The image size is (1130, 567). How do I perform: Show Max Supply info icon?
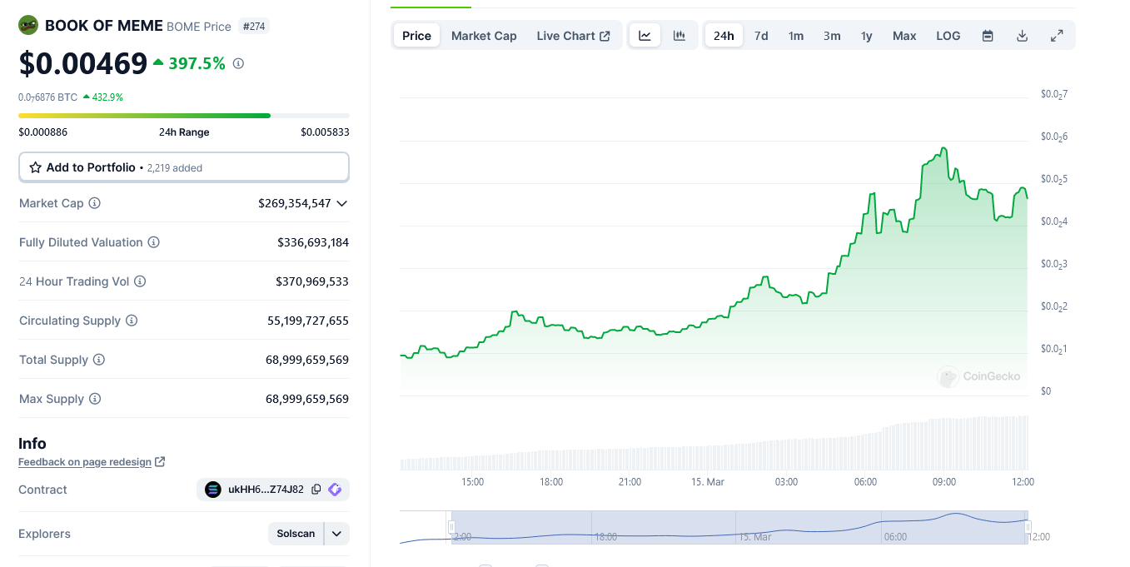95,399
